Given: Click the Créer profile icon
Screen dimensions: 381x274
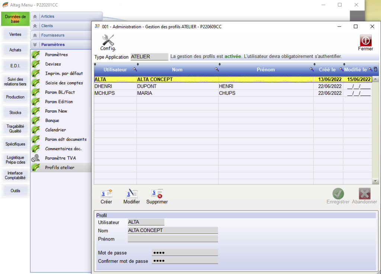Looking at the screenshot, I should [x=106, y=194].
